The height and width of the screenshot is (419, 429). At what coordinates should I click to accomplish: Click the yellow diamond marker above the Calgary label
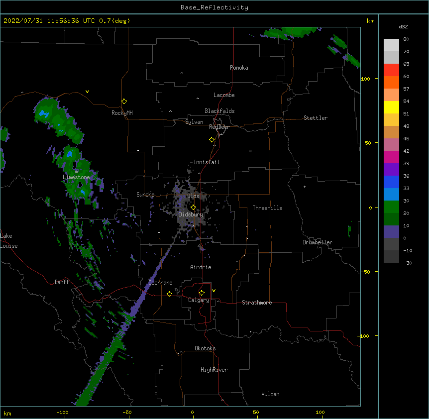[202, 293]
